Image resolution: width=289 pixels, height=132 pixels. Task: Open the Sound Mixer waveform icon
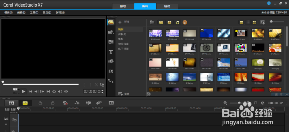pos(77,103)
